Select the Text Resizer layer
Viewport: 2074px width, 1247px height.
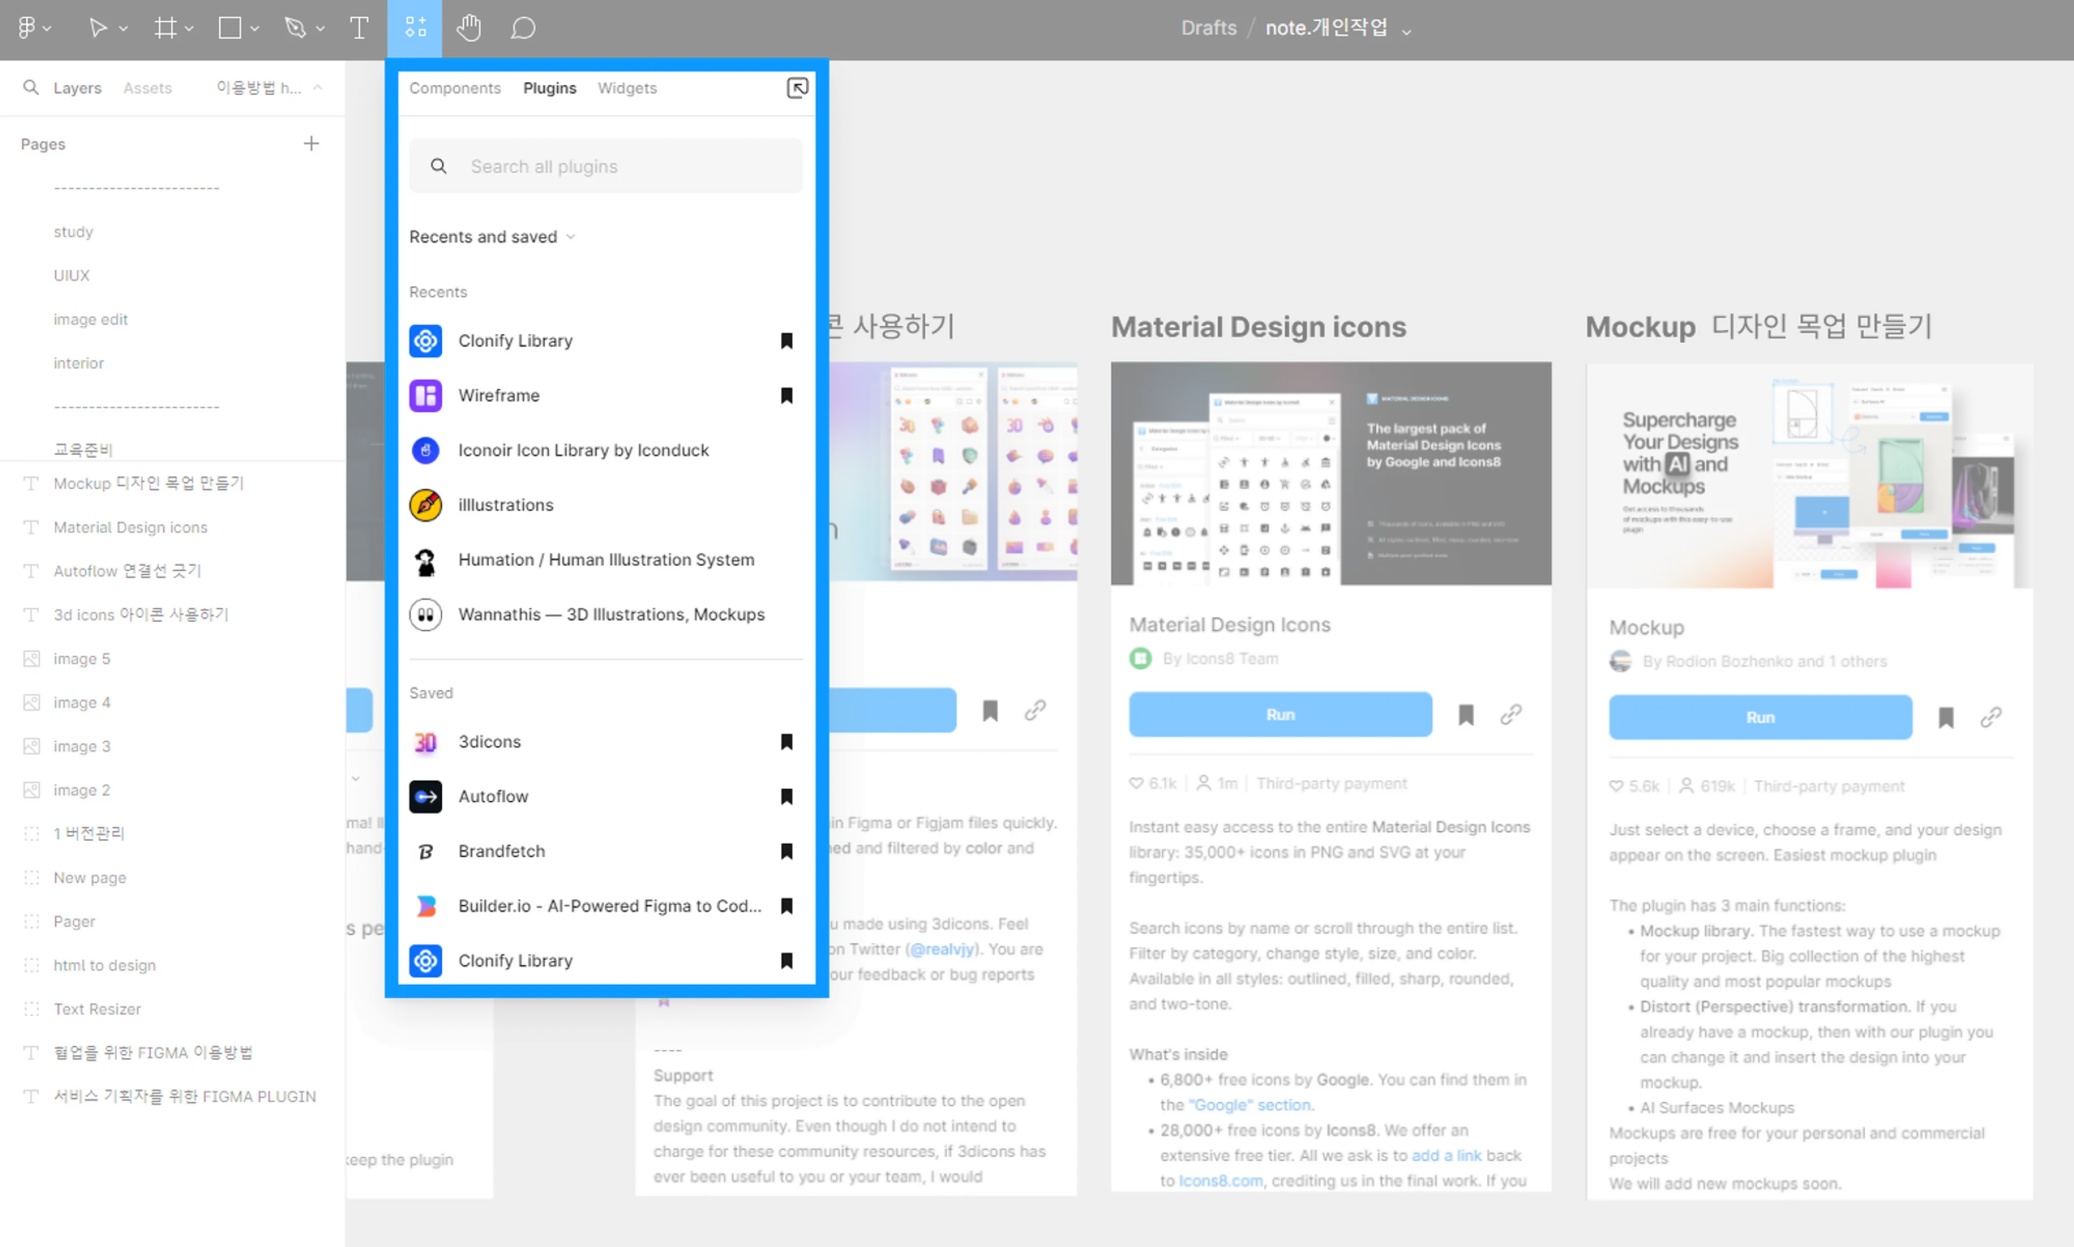97,1009
